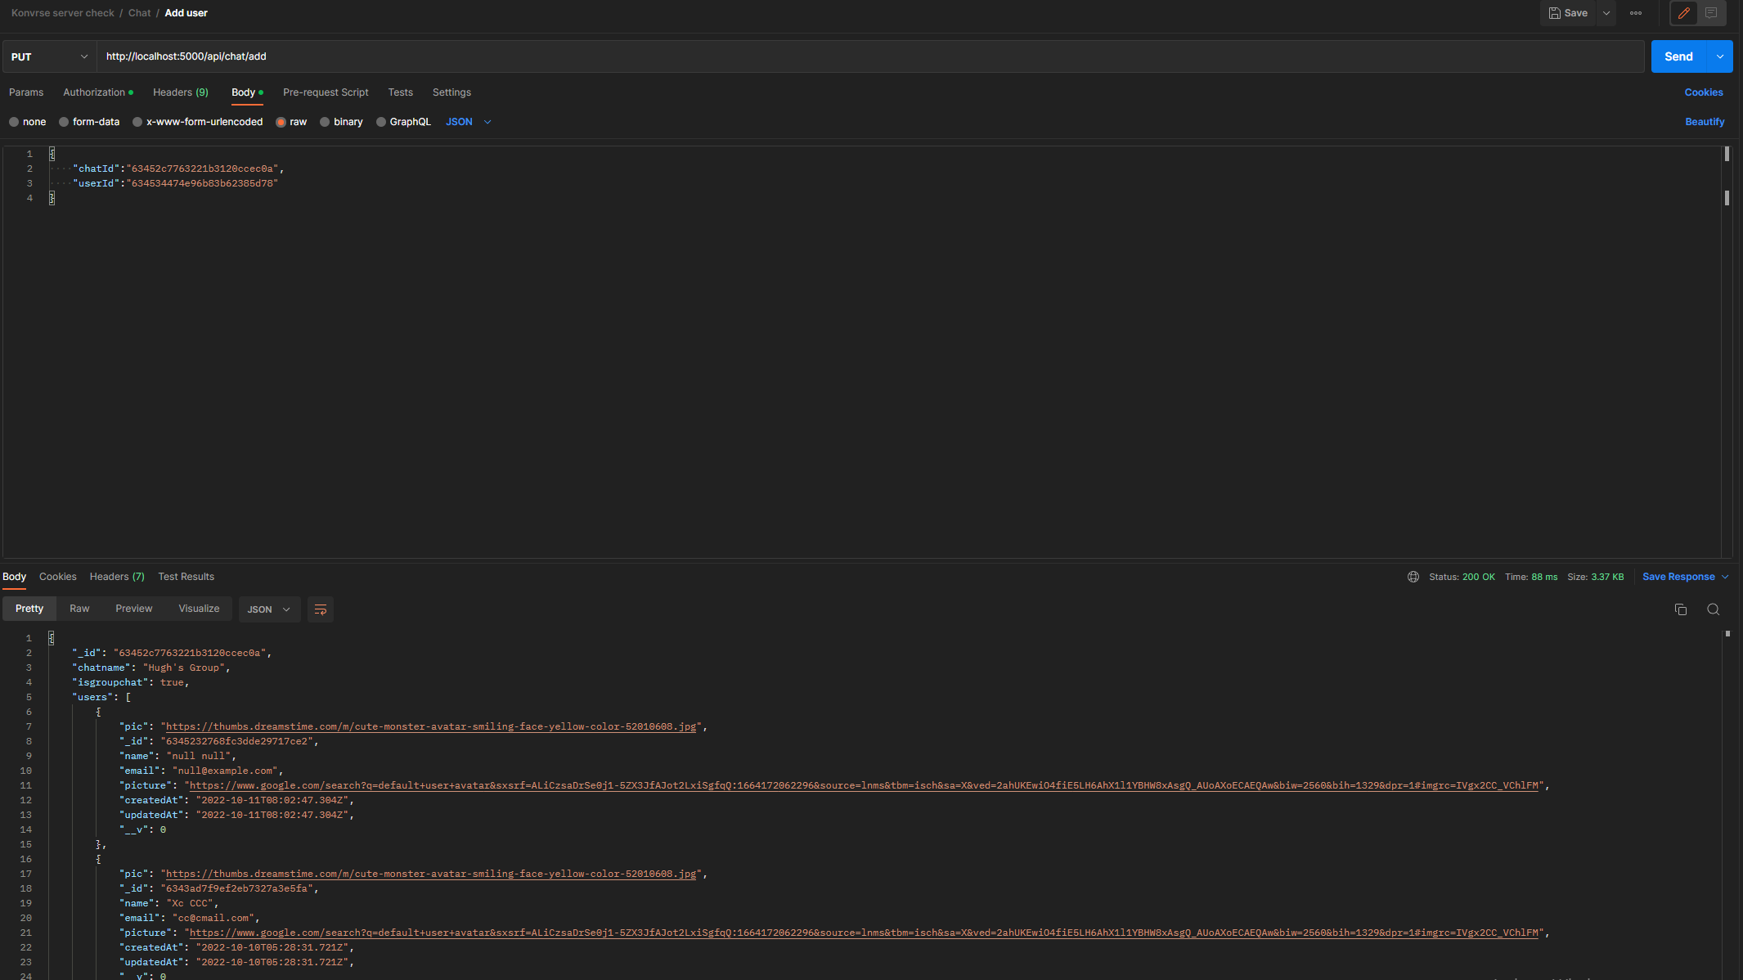Open the Test Results tab

[x=186, y=577]
